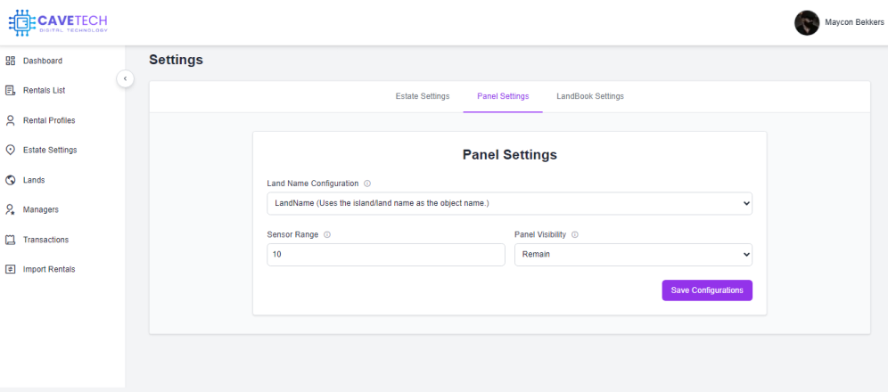Image resolution: width=888 pixels, height=392 pixels.
Task: Click the Dashboard grid icon in sidebar
Action: click(x=10, y=61)
